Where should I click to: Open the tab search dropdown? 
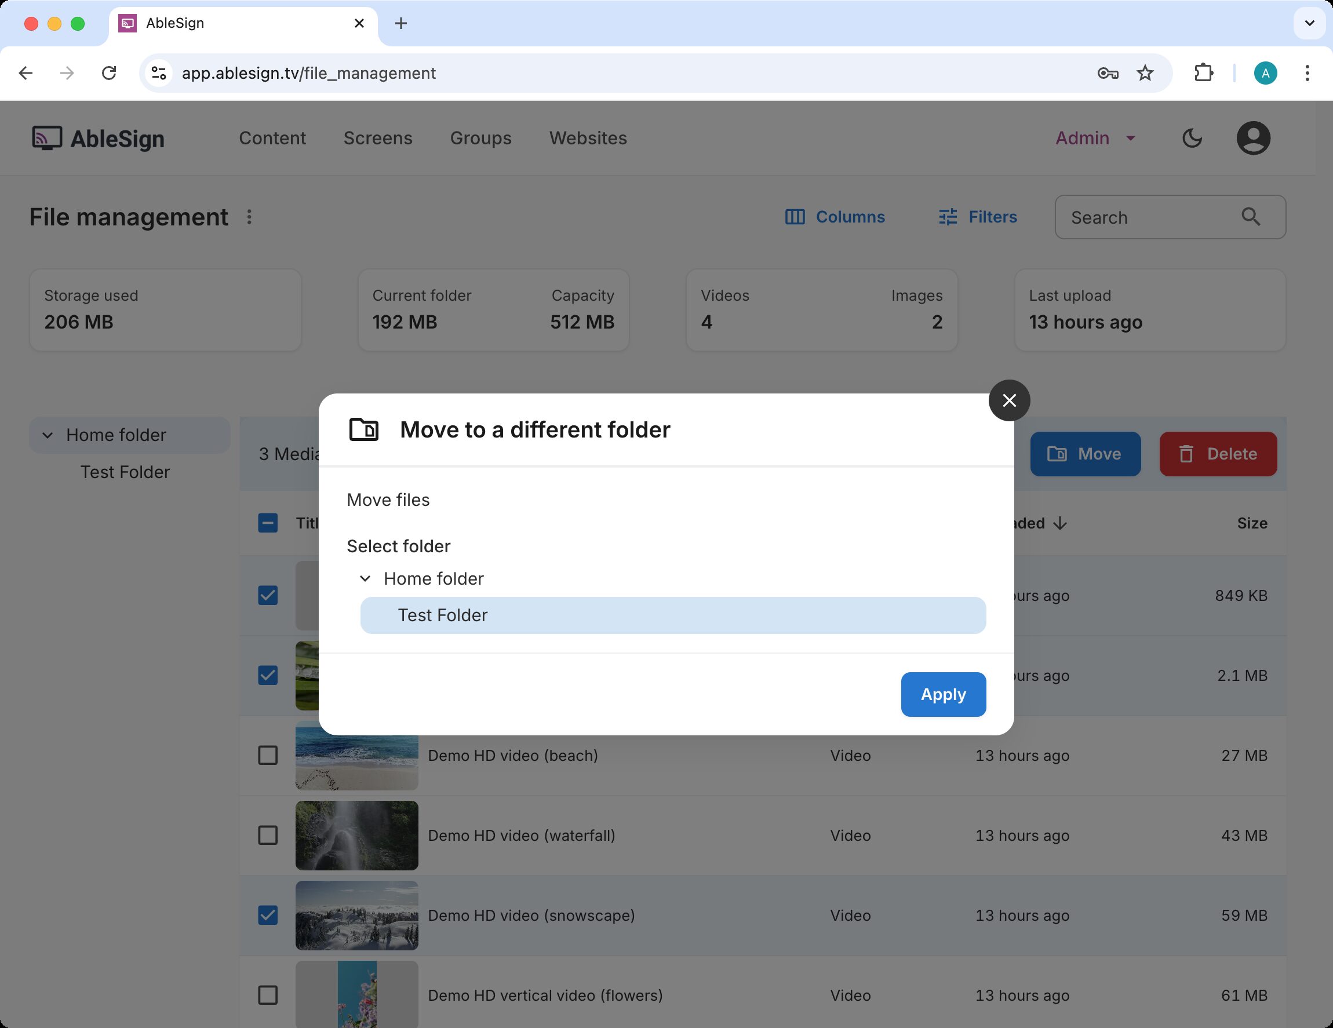(1309, 23)
